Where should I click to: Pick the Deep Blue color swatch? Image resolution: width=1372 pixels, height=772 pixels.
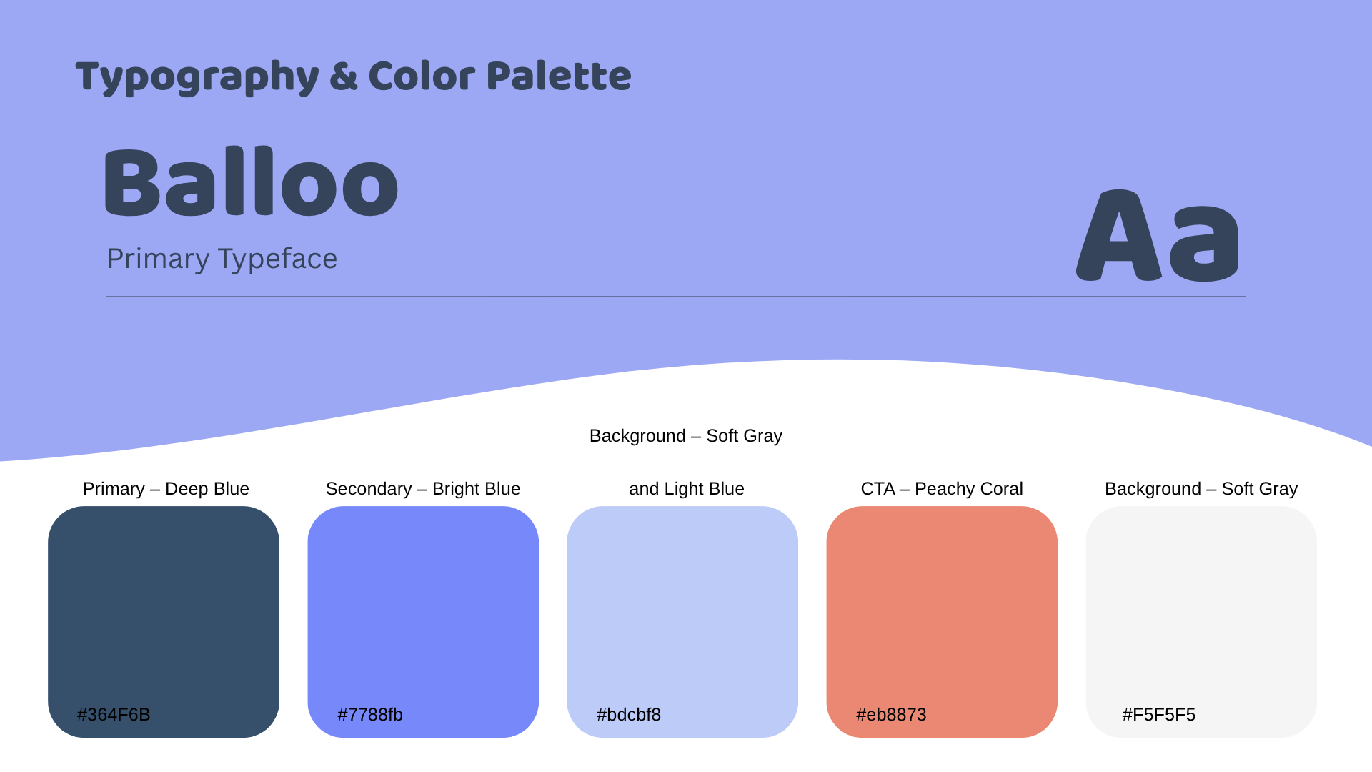point(164,608)
